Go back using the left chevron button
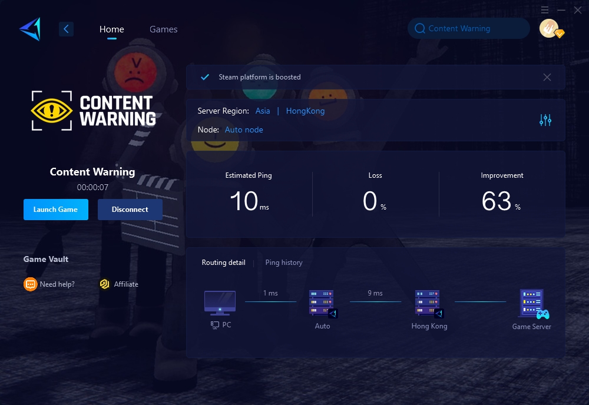Image resolution: width=589 pixels, height=405 pixels. coord(66,29)
